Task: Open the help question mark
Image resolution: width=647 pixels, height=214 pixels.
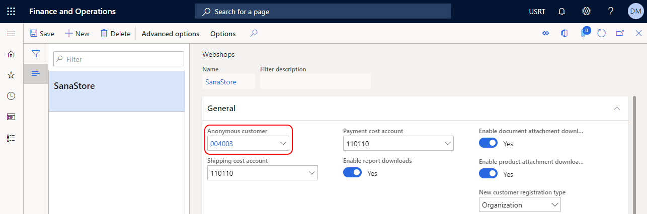Action: pyautogui.click(x=611, y=11)
